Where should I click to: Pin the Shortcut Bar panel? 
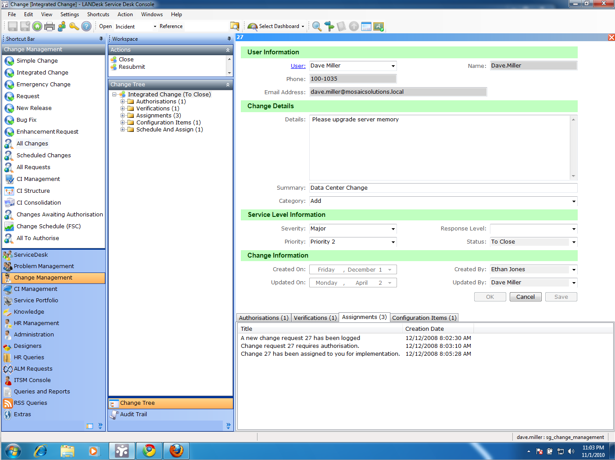tap(101, 39)
